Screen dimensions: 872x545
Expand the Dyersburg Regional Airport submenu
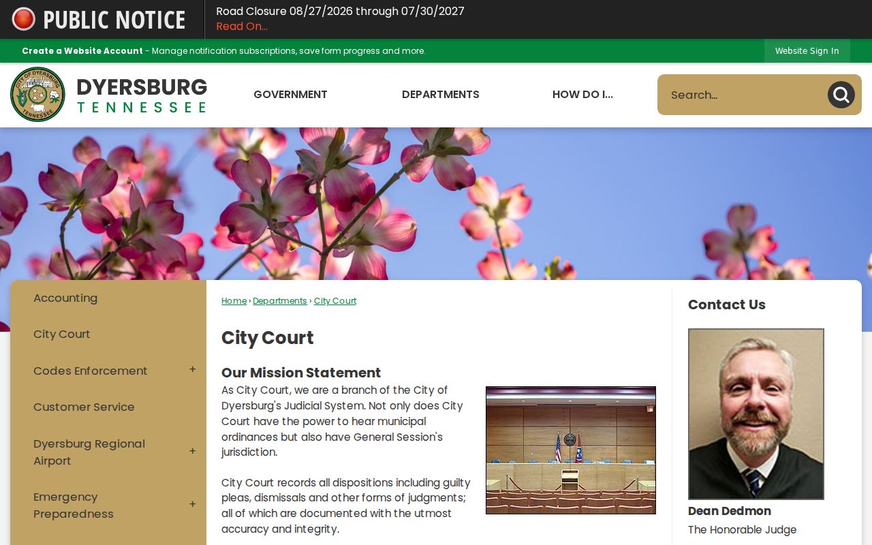click(x=193, y=452)
